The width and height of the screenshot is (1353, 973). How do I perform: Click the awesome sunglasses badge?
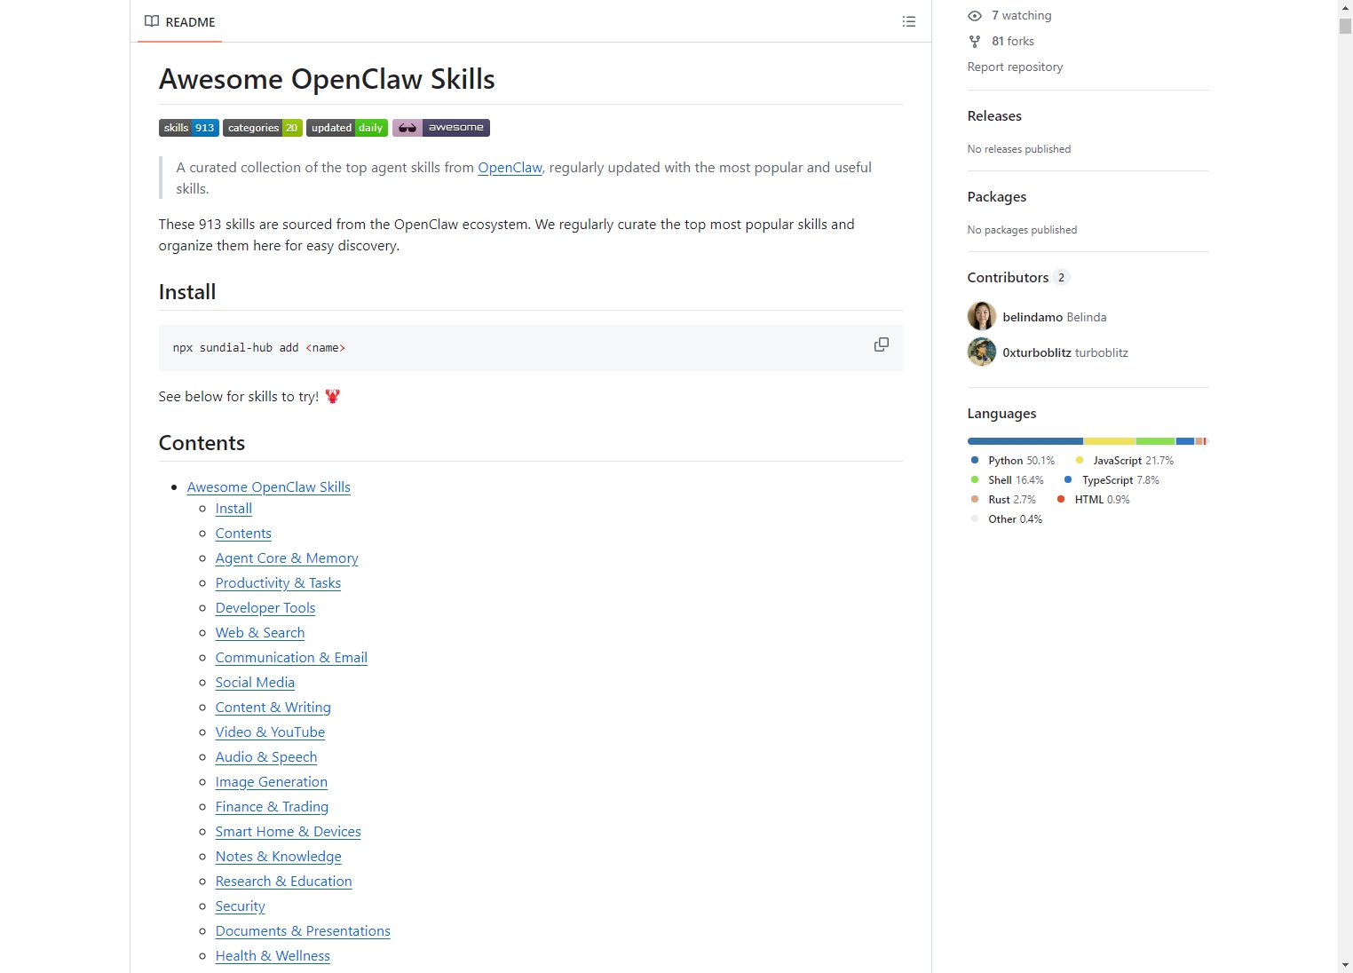pyautogui.click(x=441, y=128)
